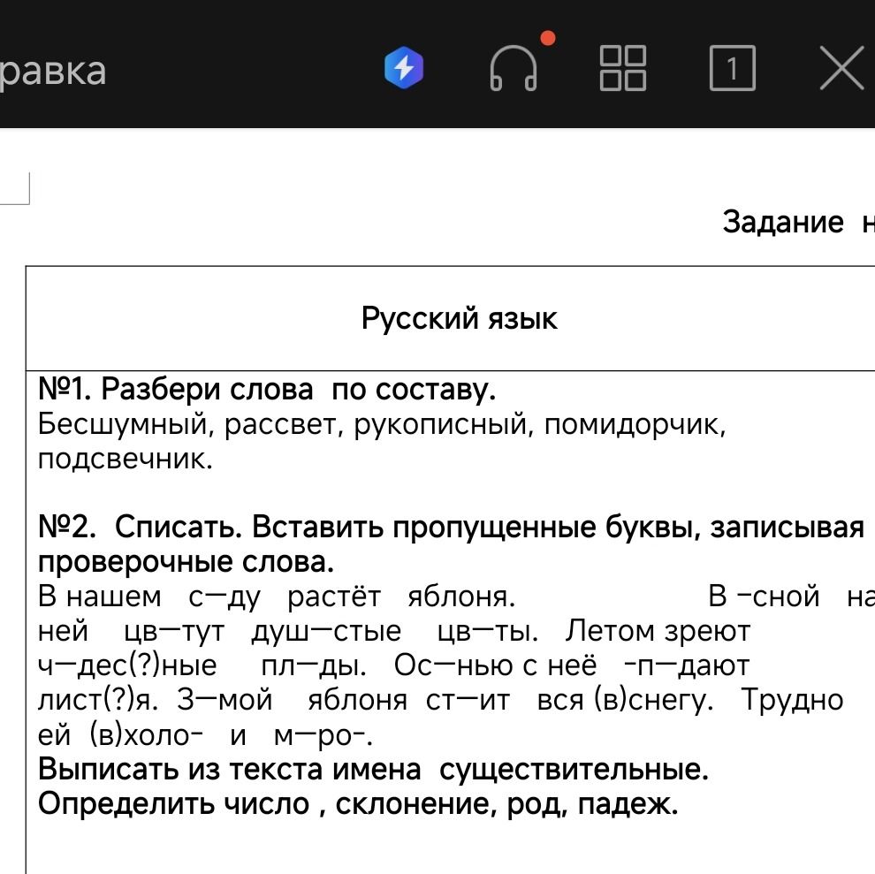Click the line 'Определить число , склонение, род, падеж.'
Screen dimensions: 875x874
[358, 805]
